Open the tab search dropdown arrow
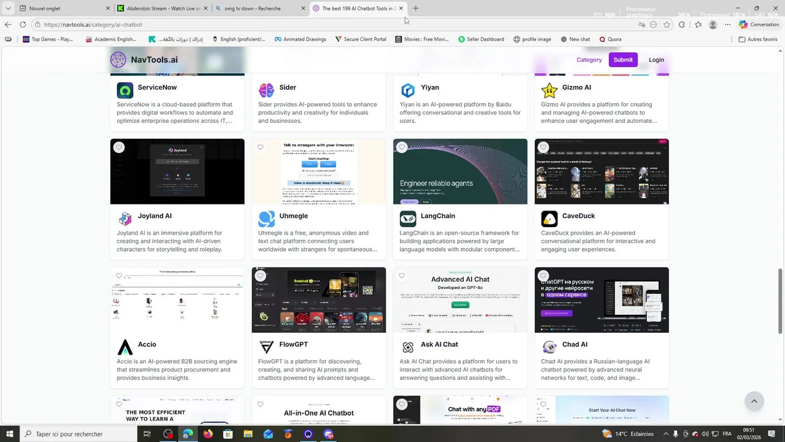The width and height of the screenshot is (785, 442). click(x=8, y=9)
